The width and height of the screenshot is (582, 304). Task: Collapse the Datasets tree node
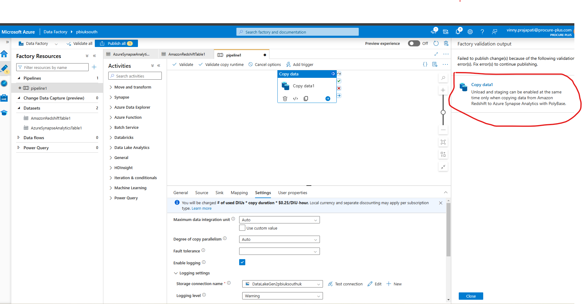coord(19,108)
